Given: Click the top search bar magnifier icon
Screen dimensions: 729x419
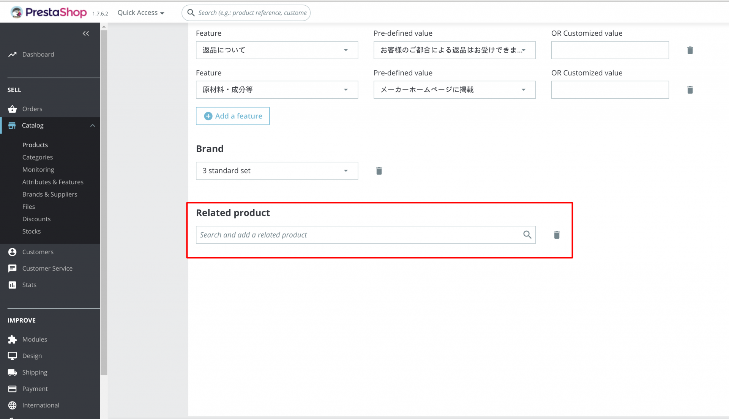Looking at the screenshot, I should (x=191, y=13).
